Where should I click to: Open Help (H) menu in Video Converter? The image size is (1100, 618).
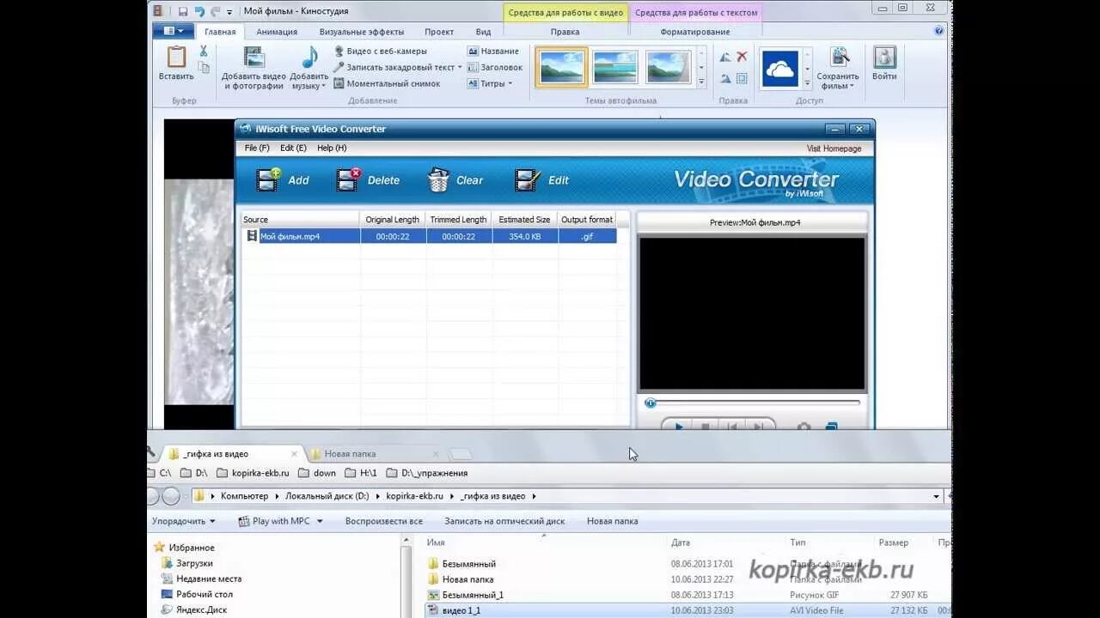[332, 148]
